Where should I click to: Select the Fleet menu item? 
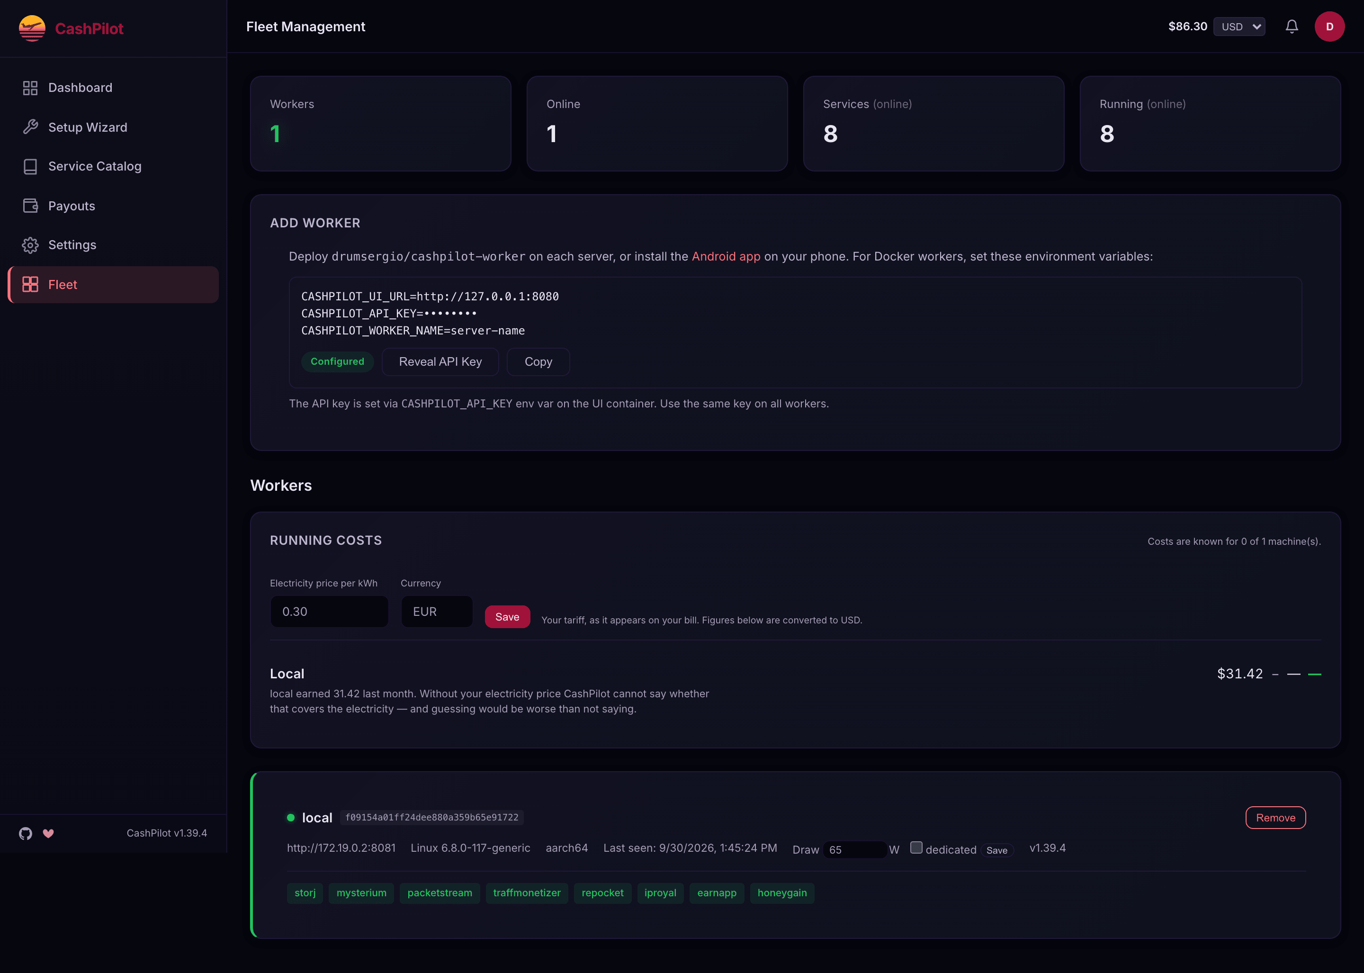click(x=113, y=285)
